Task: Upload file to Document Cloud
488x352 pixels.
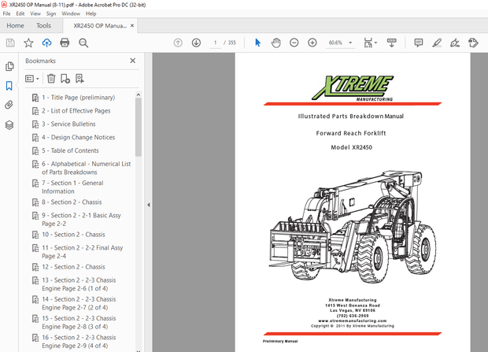Action: (x=46, y=43)
